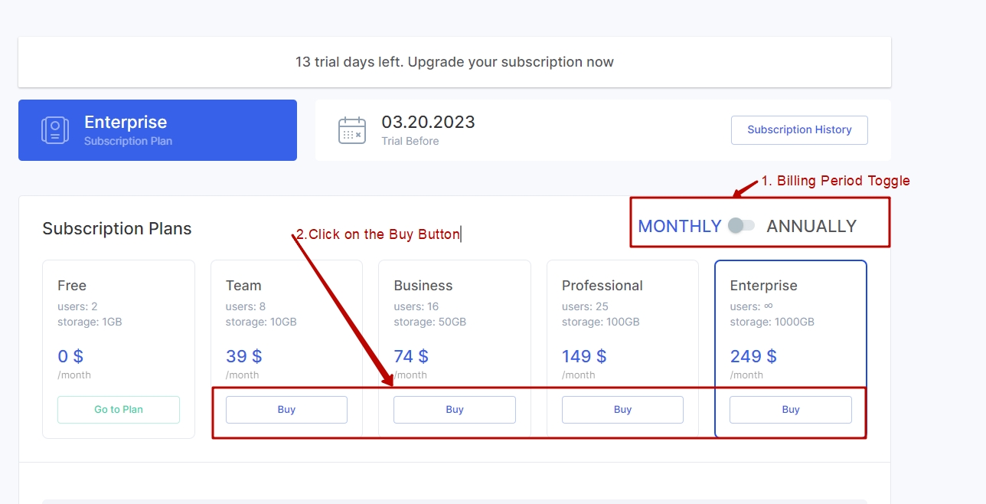Select the ANNUALLY billing label
This screenshot has height=504, width=986.
coord(811,226)
